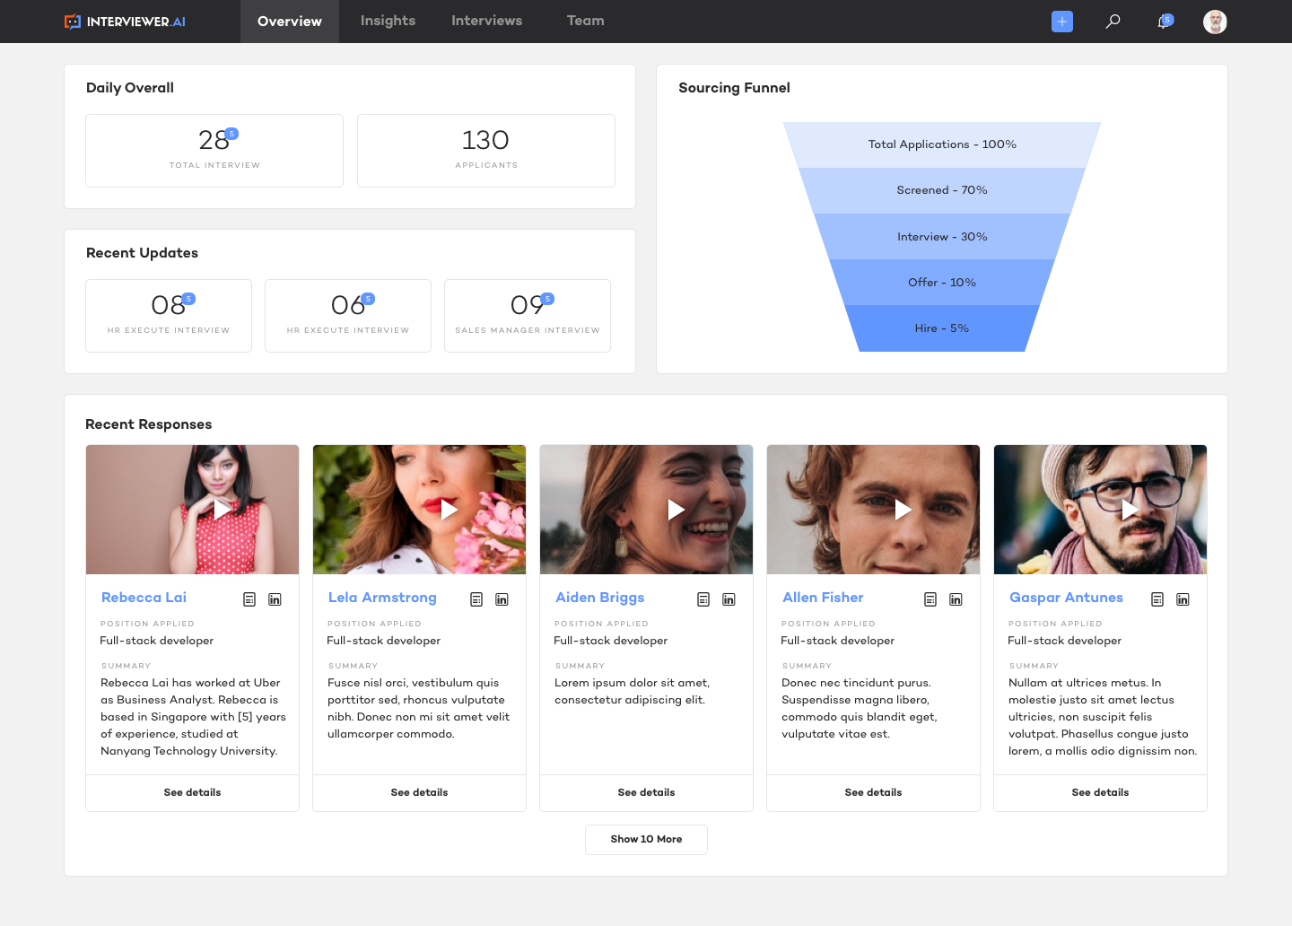
Task: Open the user profile avatar
Action: pyautogui.click(x=1215, y=22)
